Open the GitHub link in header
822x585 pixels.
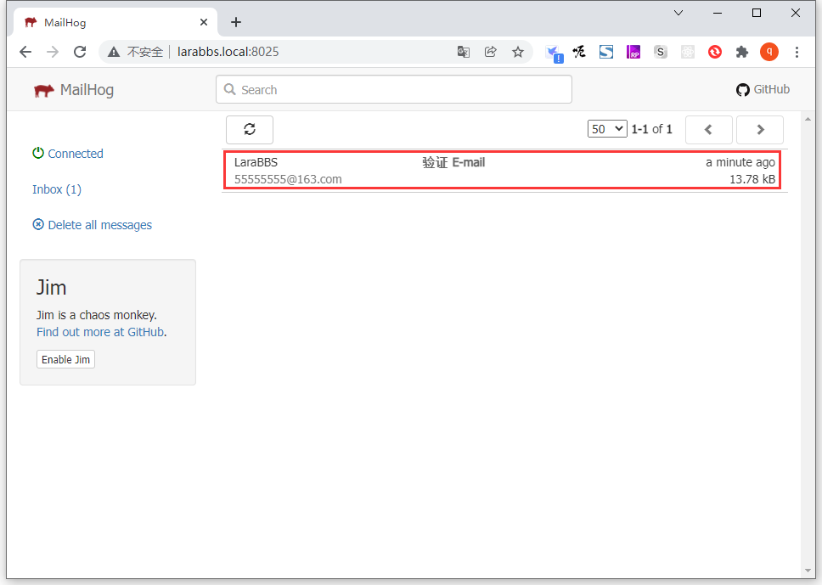[x=763, y=89]
